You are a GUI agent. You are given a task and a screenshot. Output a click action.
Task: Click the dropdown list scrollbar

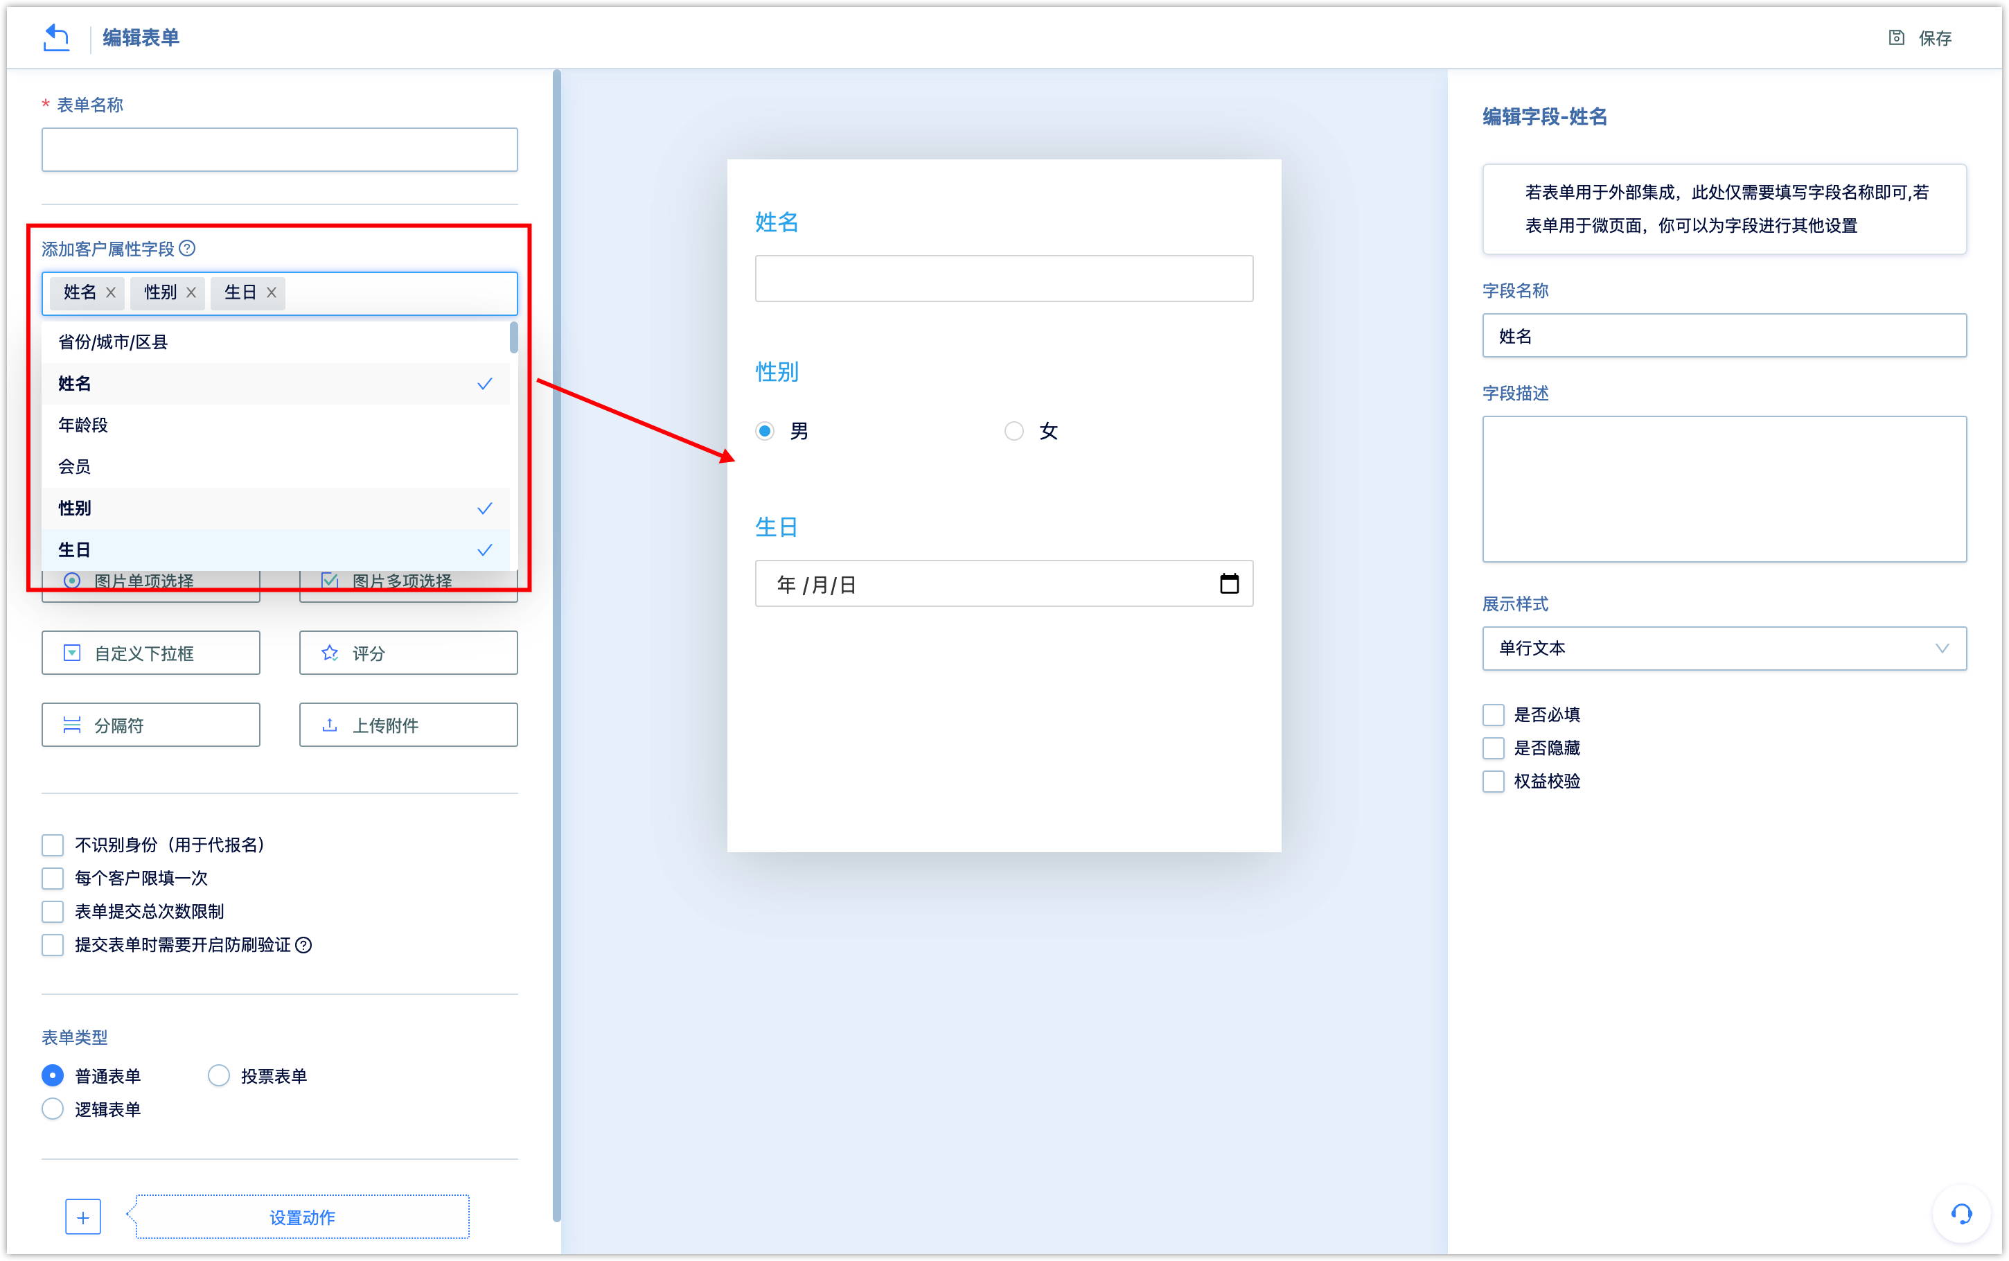[x=513, y=337]
